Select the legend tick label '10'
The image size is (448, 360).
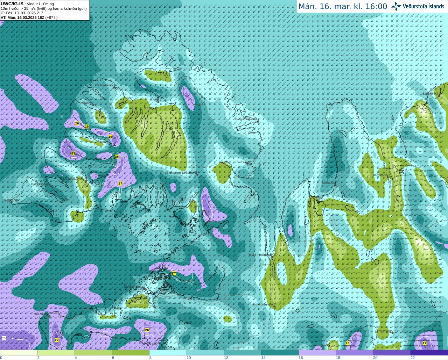point(189,358)
